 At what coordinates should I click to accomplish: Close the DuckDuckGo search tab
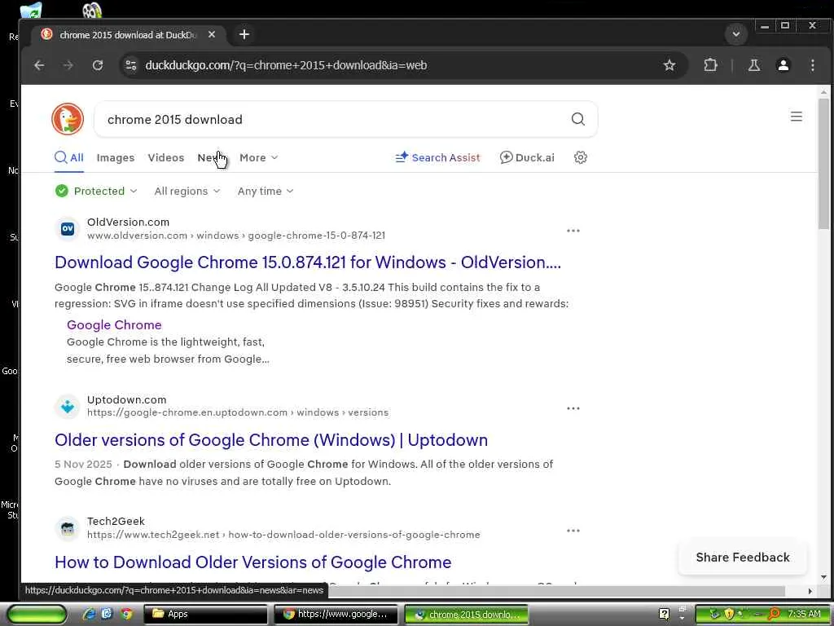click(212, 34)
